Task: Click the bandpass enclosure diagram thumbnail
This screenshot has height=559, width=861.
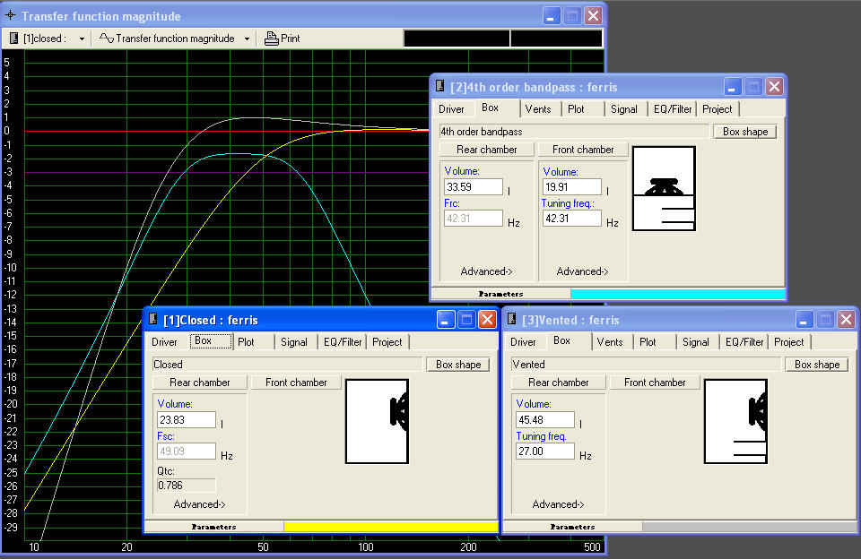Action: [x=664, y=188]
